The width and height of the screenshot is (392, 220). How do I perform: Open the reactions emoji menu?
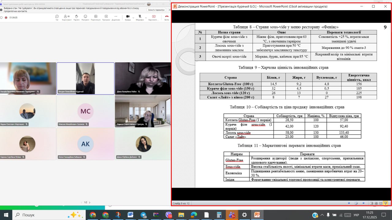pos(85,17)
